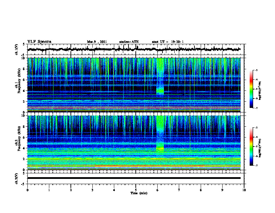Click tick label "3" on the Time axis
The height and width of the screenshot is (213, 275).
pos(92,190)
